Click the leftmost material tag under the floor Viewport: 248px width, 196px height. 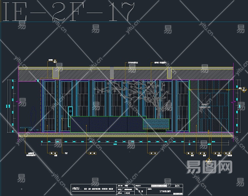(31, 154)
